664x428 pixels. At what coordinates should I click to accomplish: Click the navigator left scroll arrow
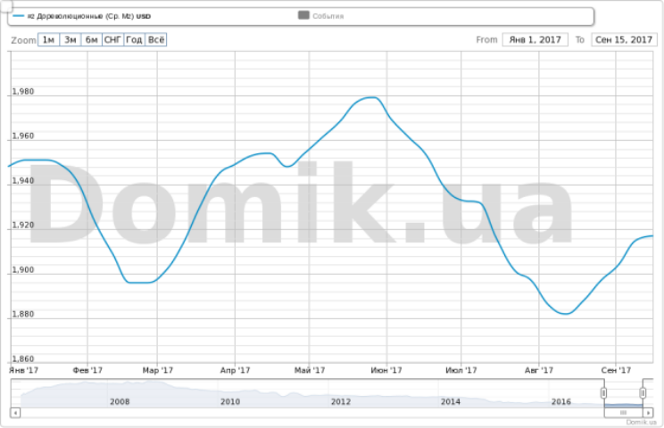tap(15, 412)
